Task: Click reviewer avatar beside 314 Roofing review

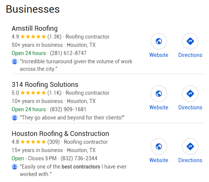Action: click(x=15, y=118)
